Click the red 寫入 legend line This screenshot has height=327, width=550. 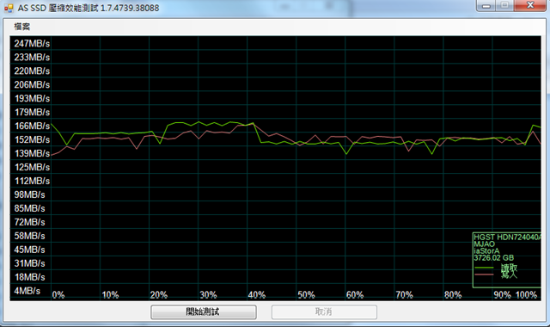tap(484, 275)
